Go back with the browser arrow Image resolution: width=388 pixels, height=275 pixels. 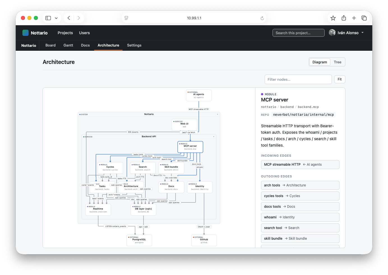tap(69, 18)
